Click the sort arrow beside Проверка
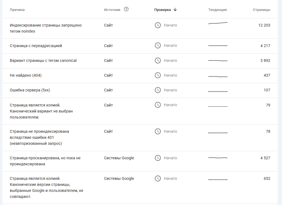This screenshot has width=282, height=205. coord(175,10)
